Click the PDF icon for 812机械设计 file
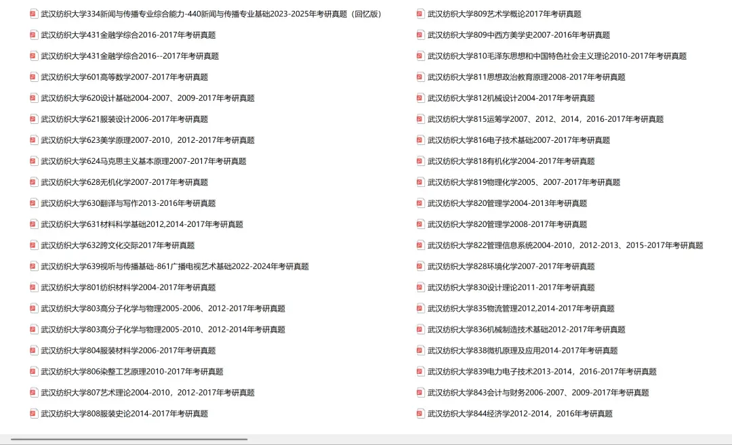The image size is (732, 445). tap(419, 98)
